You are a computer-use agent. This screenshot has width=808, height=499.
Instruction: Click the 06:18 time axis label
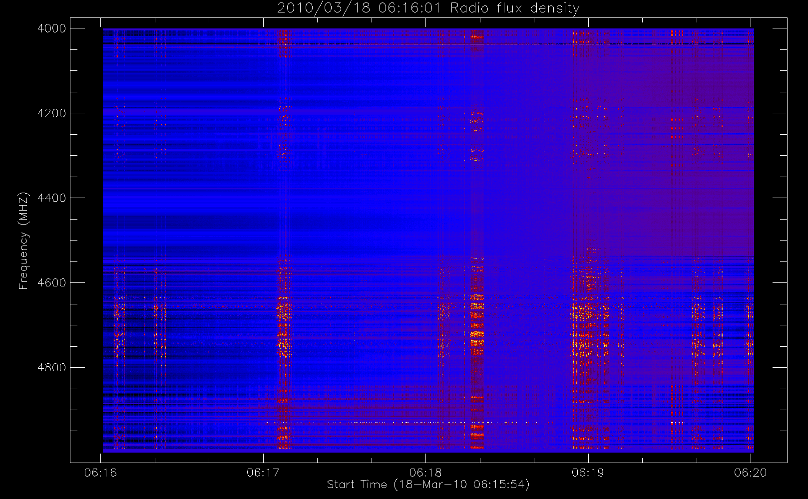tap(425, 473)
